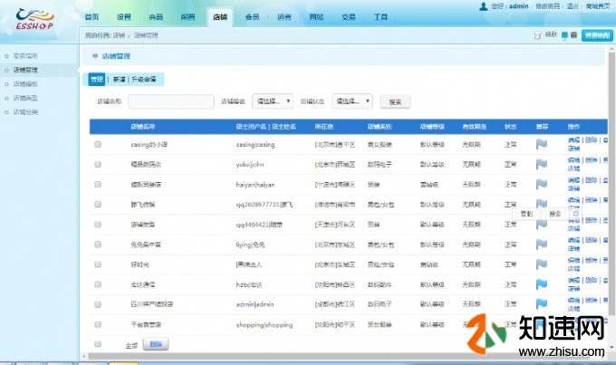Open the 商品 top menu
Image resolution: width=616 pixels, height=365 pixels.
[x=156, y=17]
